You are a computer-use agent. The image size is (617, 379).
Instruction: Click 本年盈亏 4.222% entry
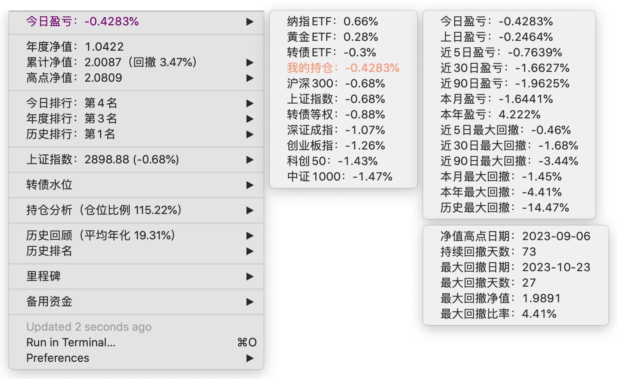pos(490,115)
